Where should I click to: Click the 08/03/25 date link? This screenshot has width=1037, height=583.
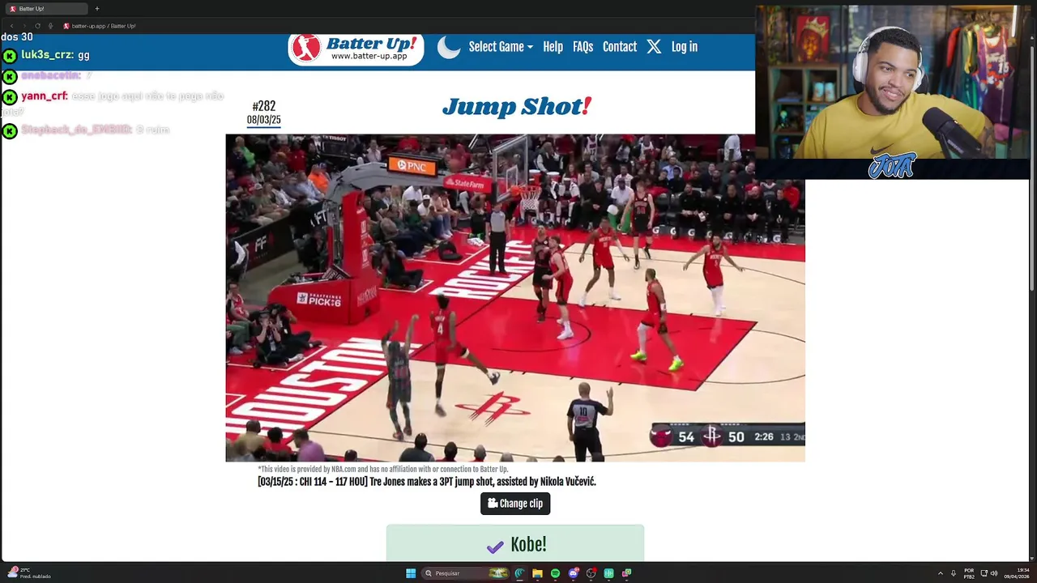pos(264,120)
